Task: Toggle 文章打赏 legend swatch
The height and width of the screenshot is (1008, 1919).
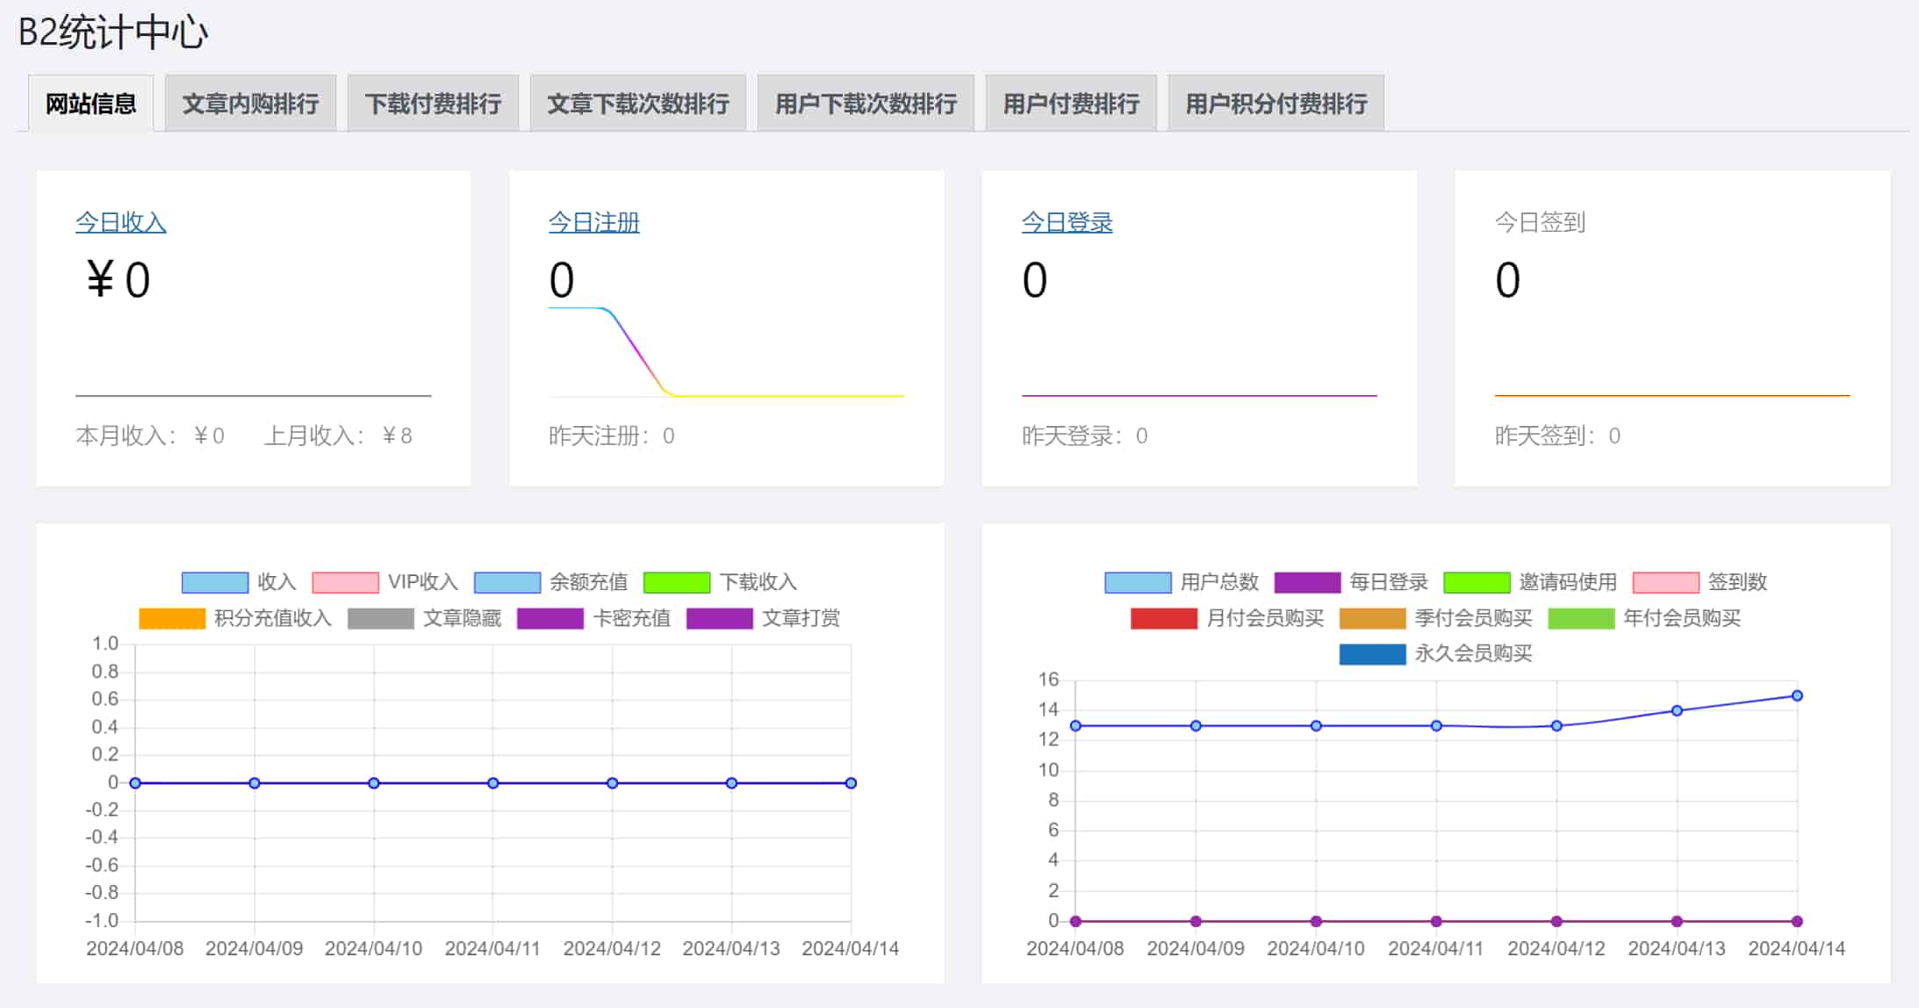Action: [x=720, y=618]
